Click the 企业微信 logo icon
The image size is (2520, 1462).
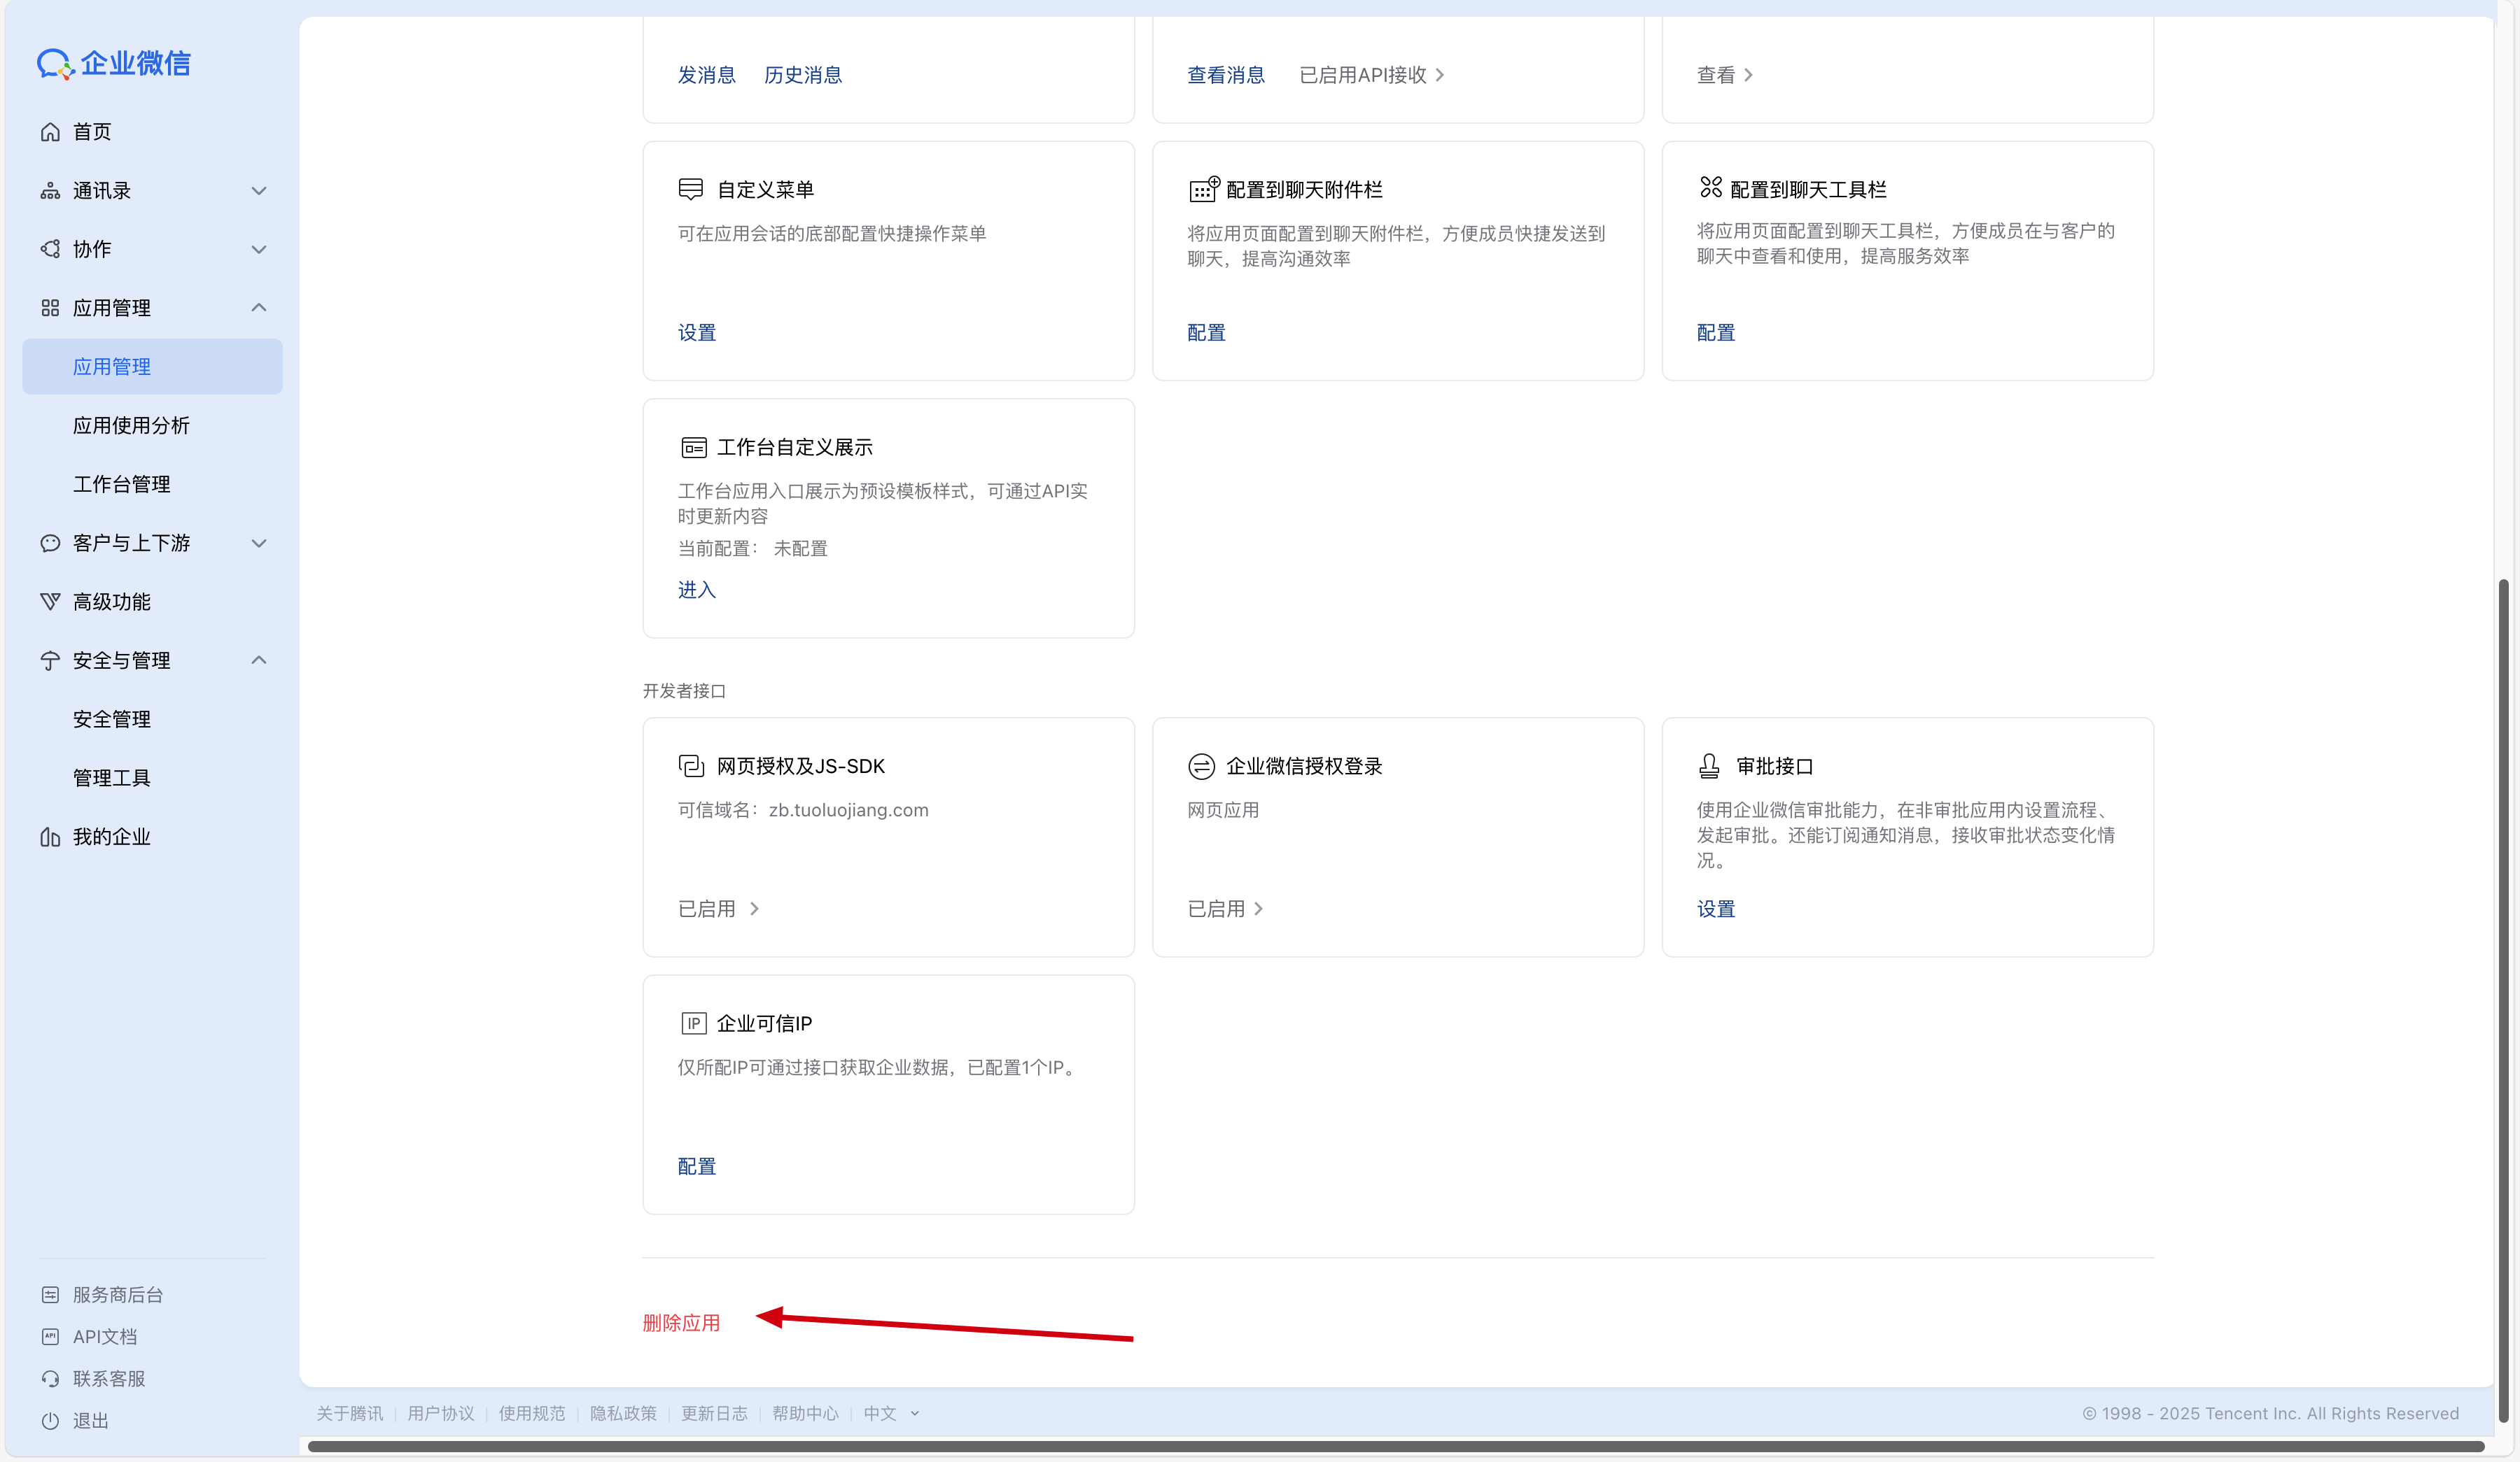coord(55,63)
